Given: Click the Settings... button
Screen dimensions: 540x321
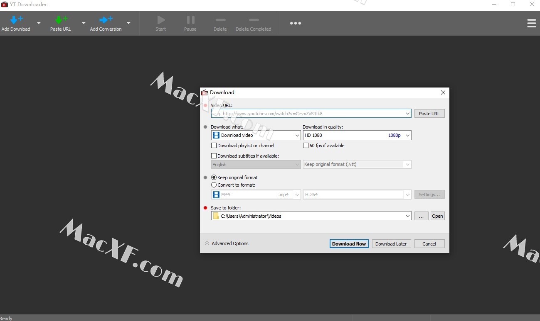Looking at the screenshot, I should [429, 195].
